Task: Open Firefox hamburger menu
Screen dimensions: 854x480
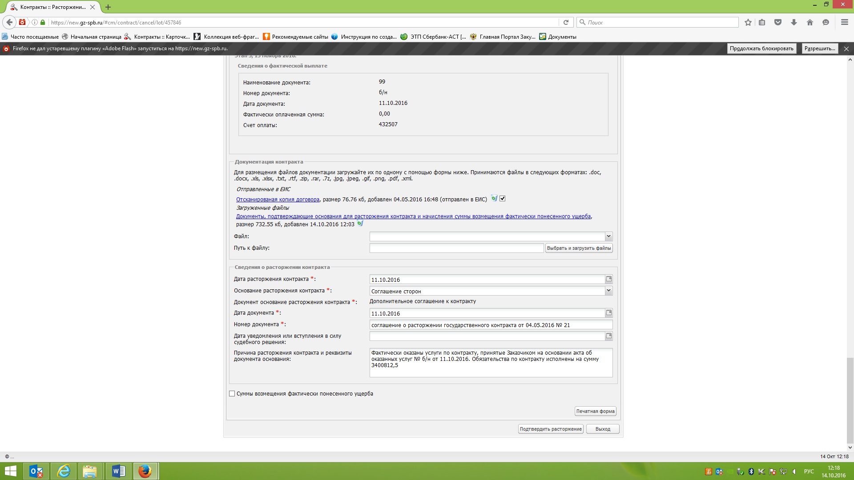Action: point(844,22)
